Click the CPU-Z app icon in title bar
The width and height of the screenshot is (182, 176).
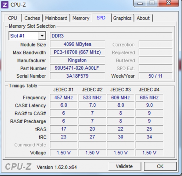coord(5,5)
